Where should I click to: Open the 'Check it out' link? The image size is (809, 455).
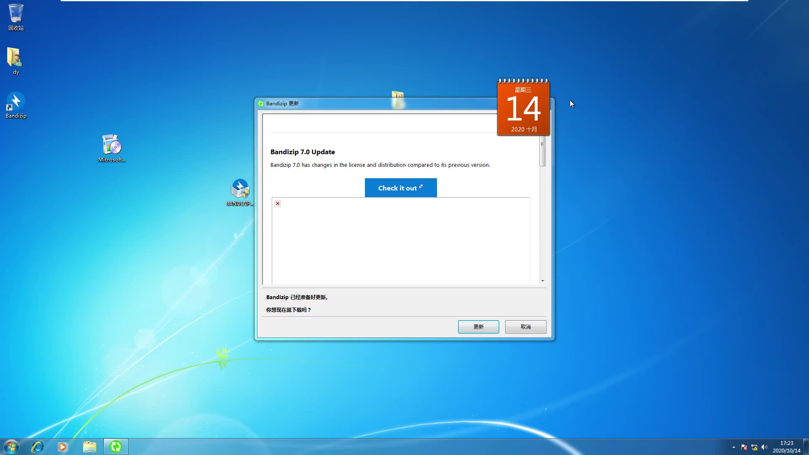point(400,187)
